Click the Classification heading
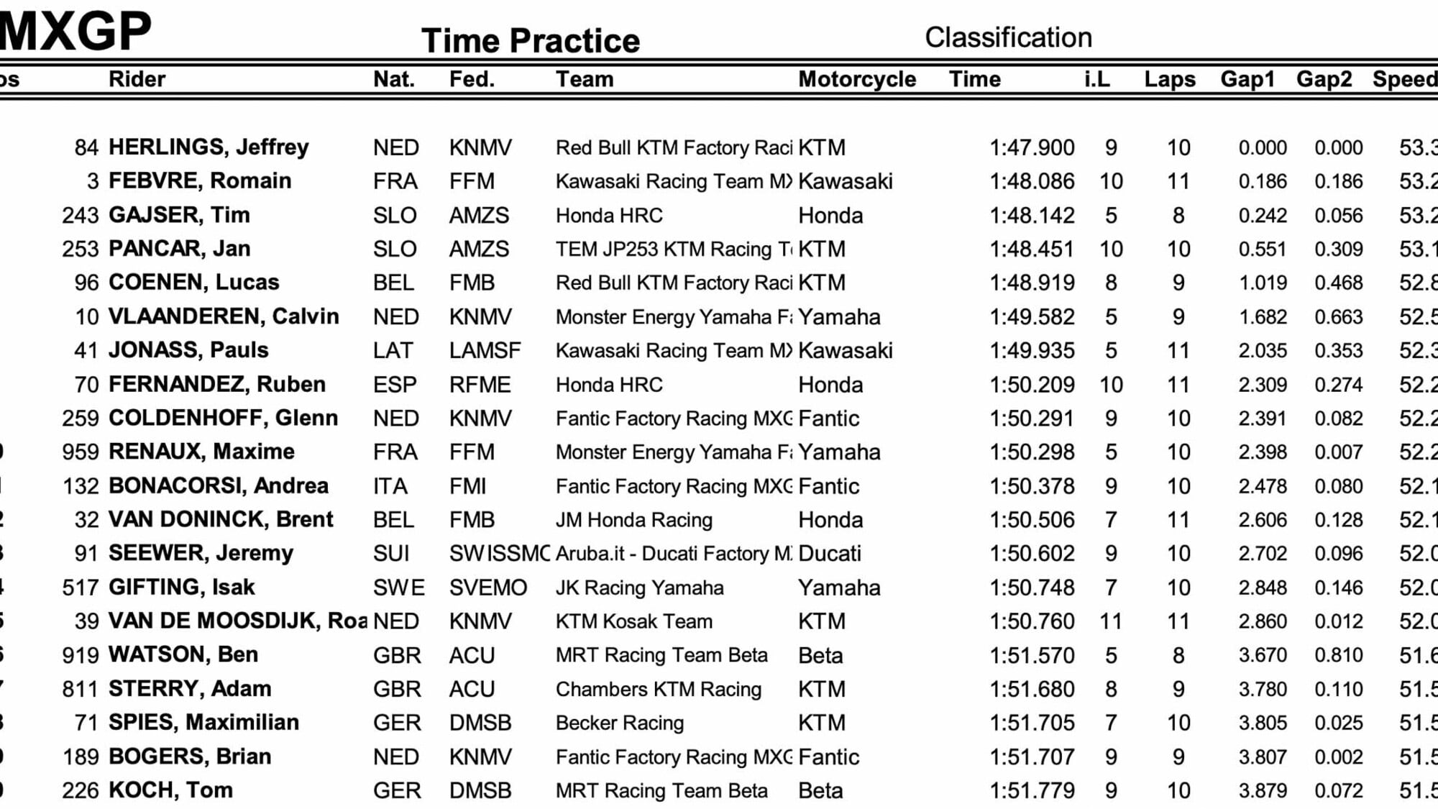 pyautogui.click(x=1008, y=37)
